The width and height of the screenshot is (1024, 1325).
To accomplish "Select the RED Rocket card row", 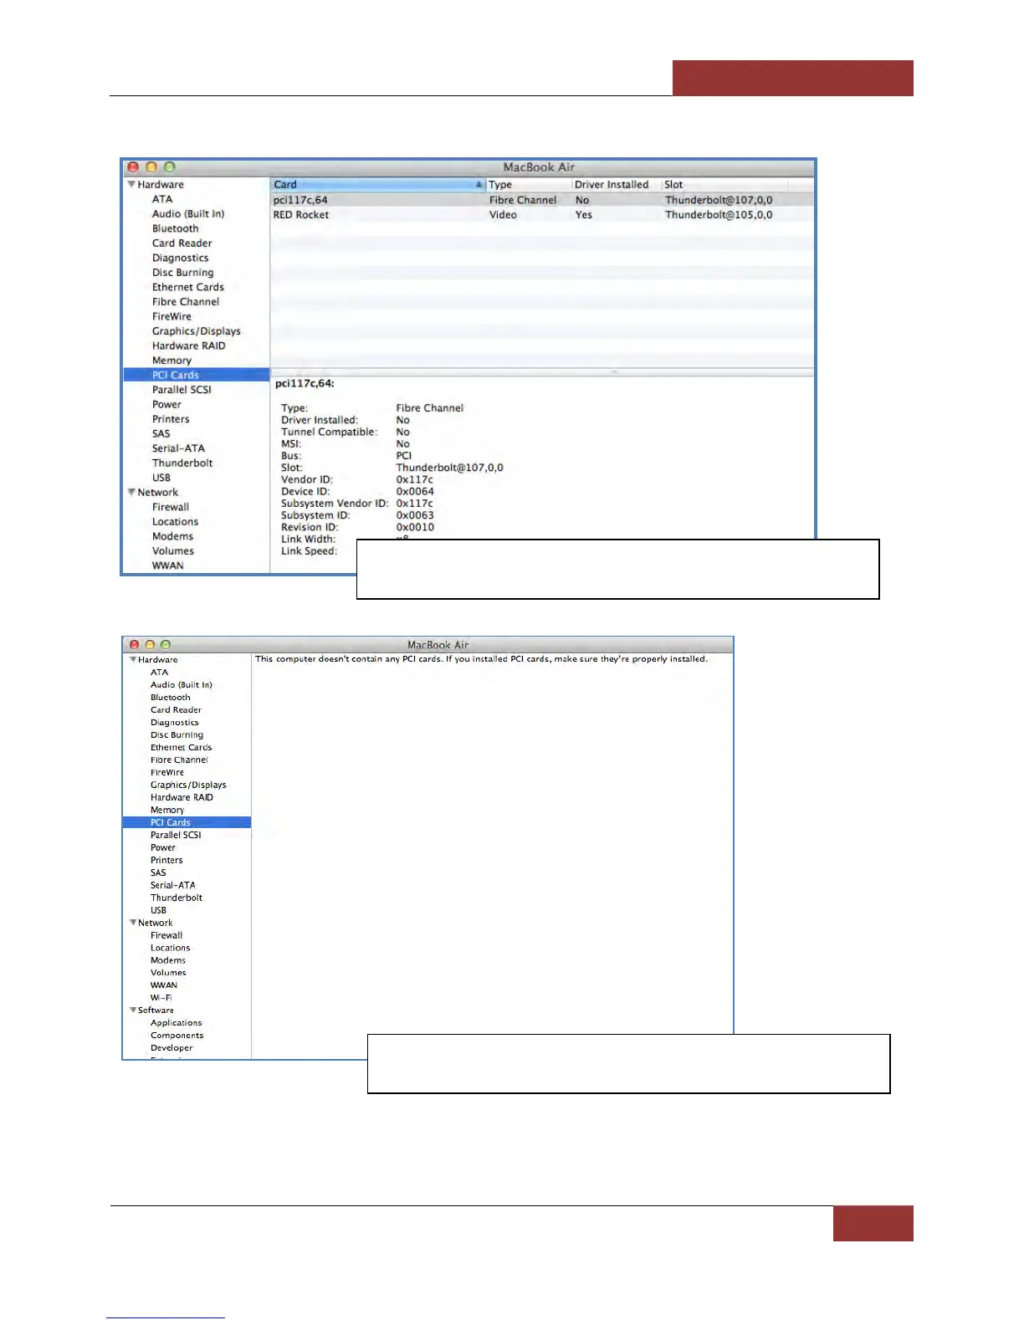I will pyautogui.click(x=542, y=215).
